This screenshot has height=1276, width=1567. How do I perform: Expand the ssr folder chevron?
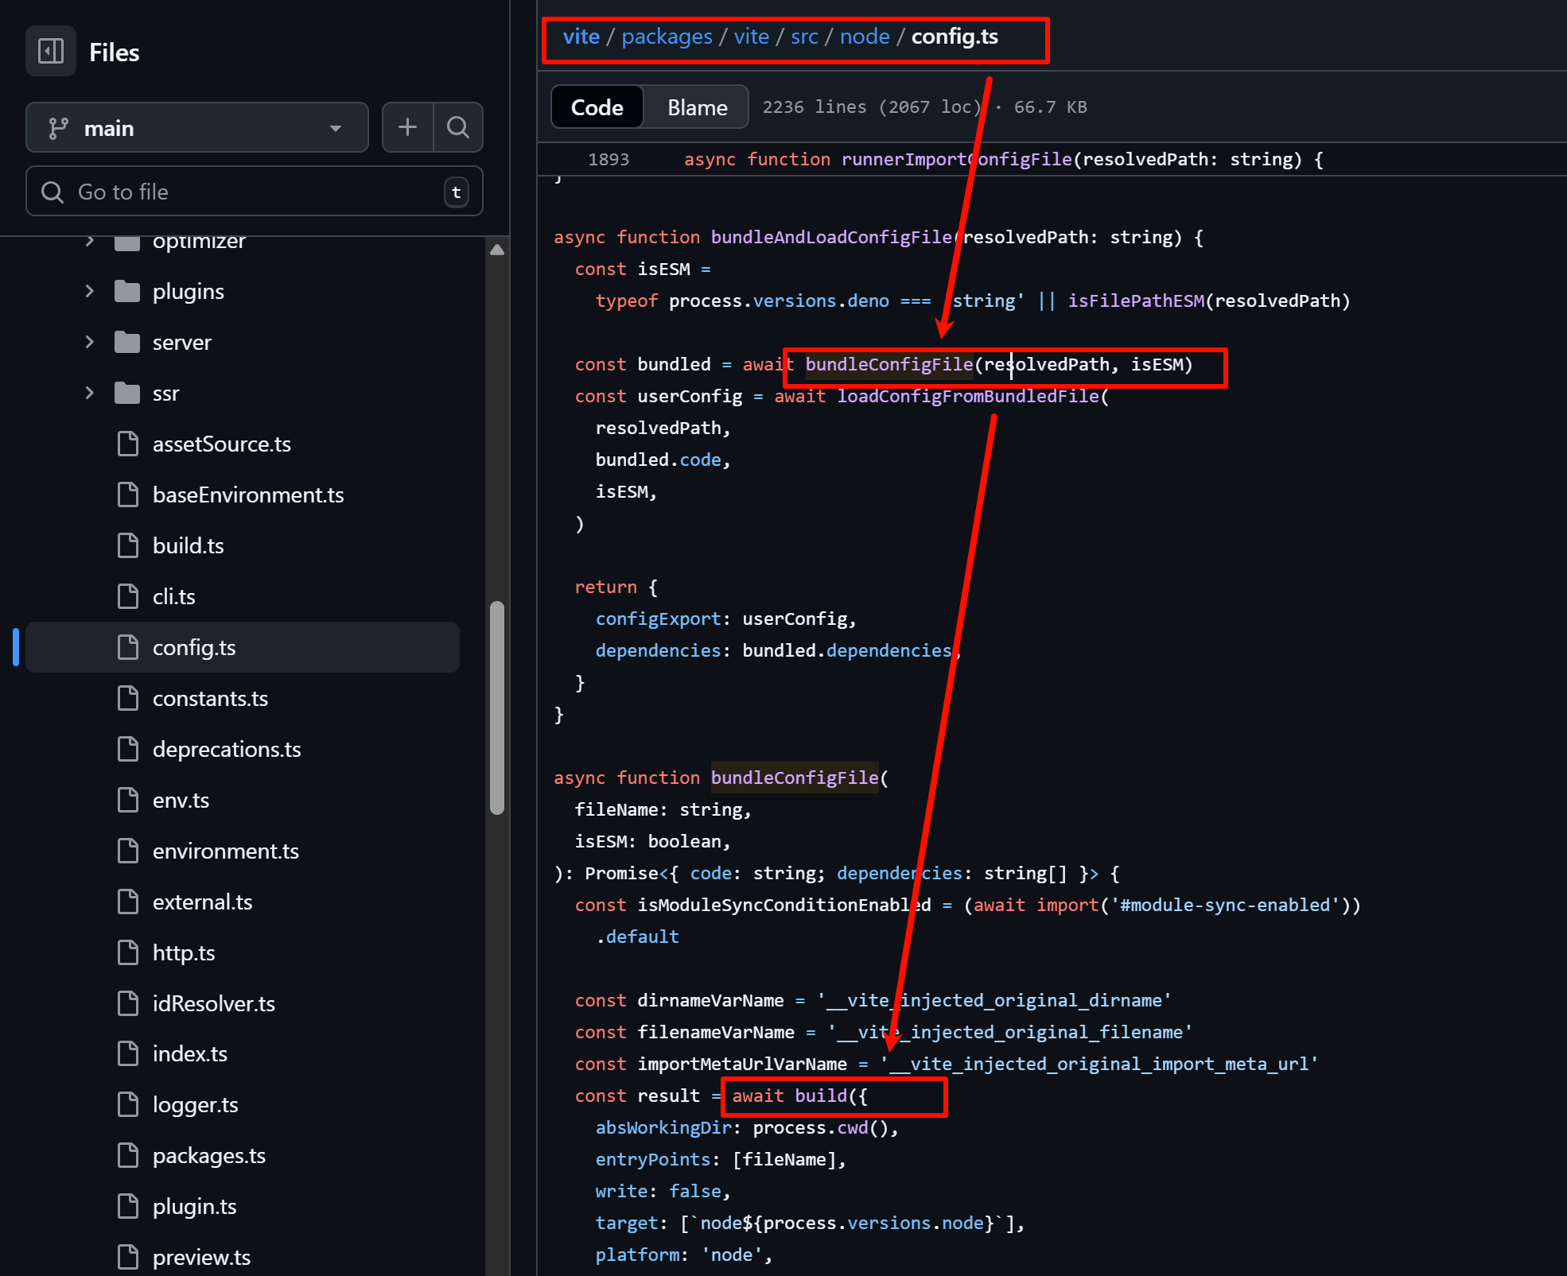(x=89, y=394)
